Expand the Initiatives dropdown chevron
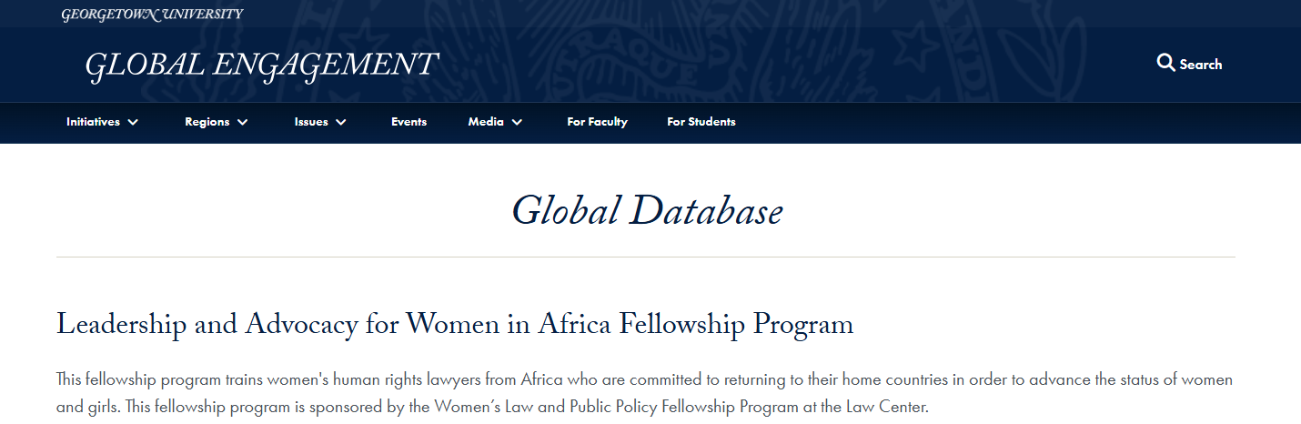 (133, 122)
